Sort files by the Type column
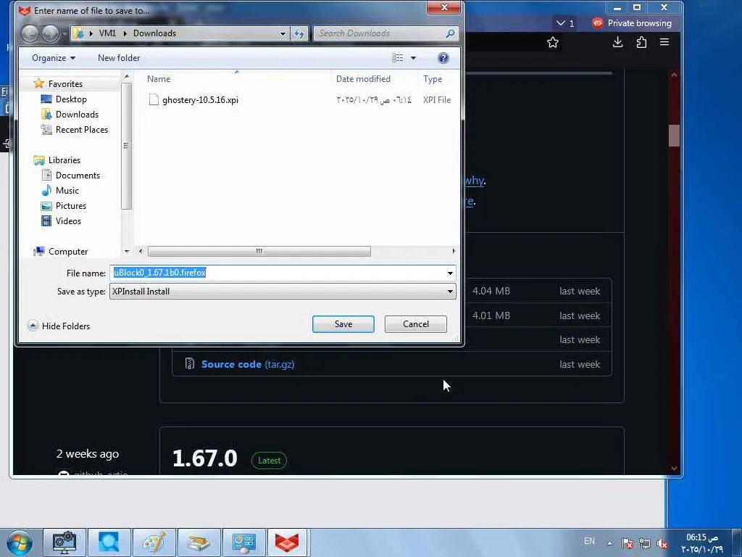 (433, 79)
